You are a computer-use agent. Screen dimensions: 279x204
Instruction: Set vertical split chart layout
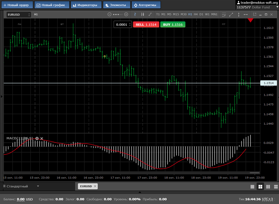pyautogui.click(x=268, y=187)
